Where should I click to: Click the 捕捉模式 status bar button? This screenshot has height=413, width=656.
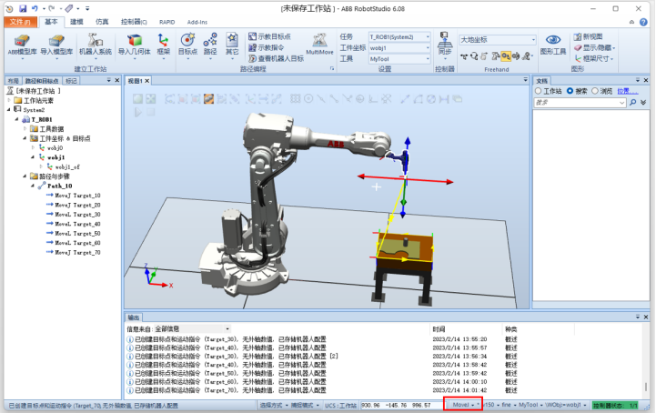(305, 405)
